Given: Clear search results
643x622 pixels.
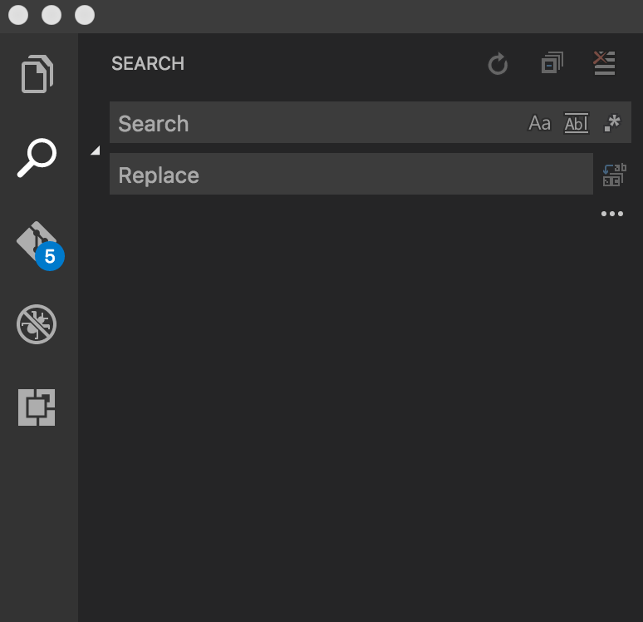Looking at the screenshot, I should 604,63.
